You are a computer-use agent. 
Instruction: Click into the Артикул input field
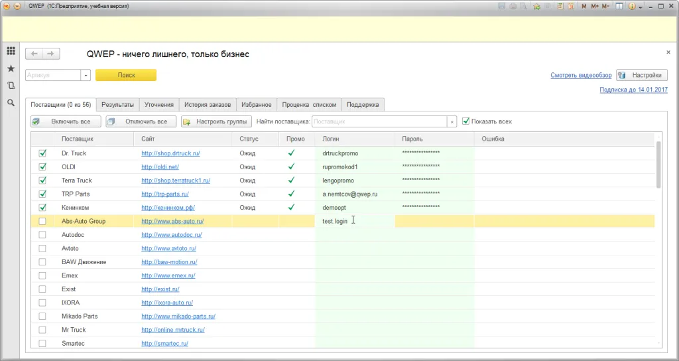tap(53, 76)
